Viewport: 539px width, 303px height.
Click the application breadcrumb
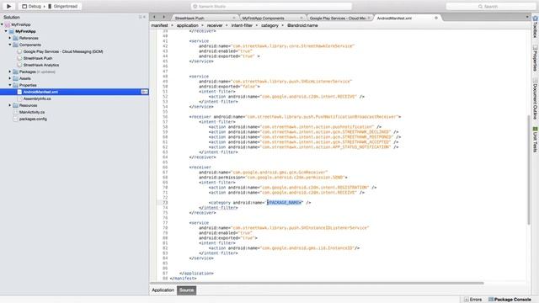187,25
